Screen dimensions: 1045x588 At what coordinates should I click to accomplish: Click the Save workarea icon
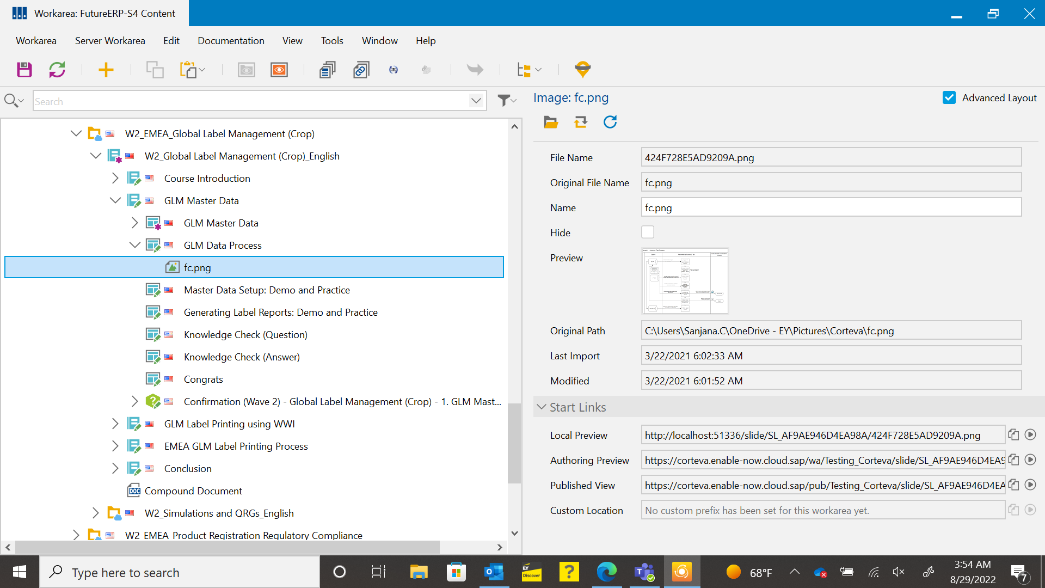click(24, 70)
